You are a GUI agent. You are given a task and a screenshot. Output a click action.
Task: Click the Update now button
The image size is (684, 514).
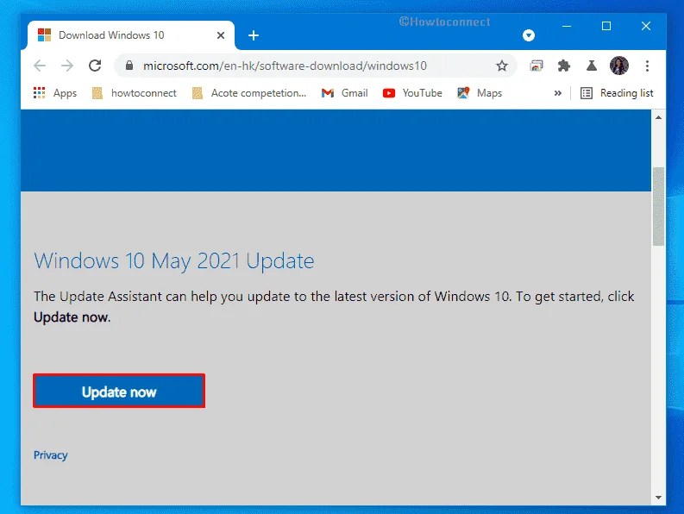(119, 392)
